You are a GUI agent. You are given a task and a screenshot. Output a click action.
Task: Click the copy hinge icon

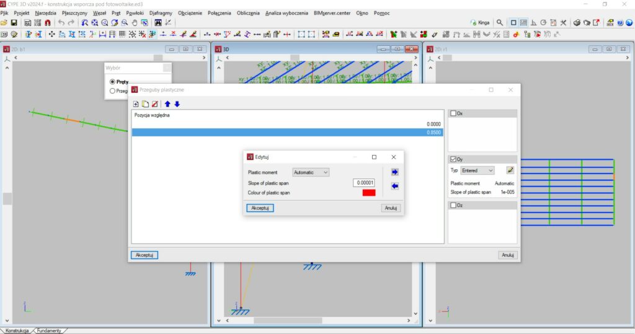[145, 104]
